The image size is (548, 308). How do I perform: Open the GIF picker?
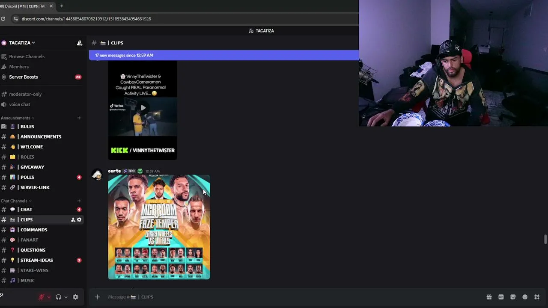click(501, 297)
